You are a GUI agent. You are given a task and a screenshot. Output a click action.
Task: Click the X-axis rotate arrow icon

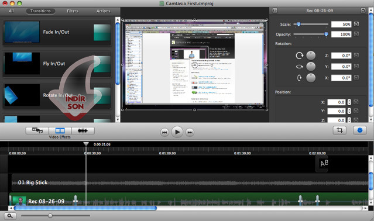coord(299,78)
